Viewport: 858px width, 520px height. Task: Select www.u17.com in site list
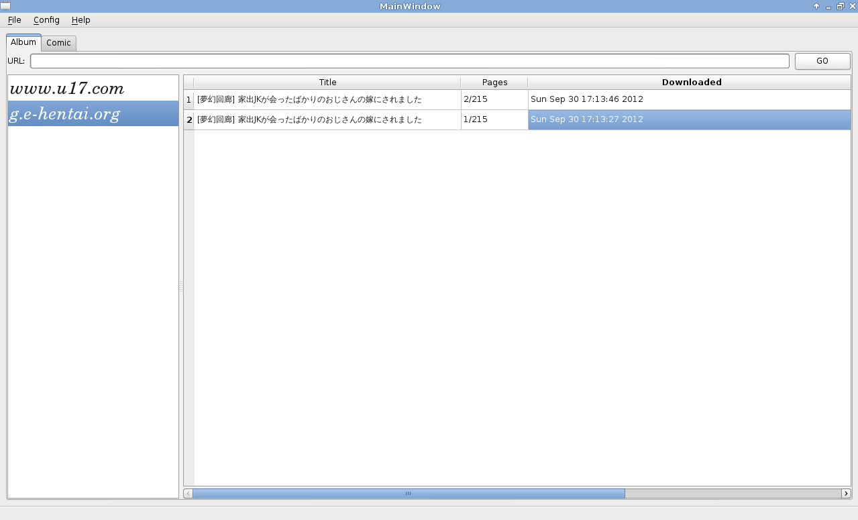click(x=93, y=89)
